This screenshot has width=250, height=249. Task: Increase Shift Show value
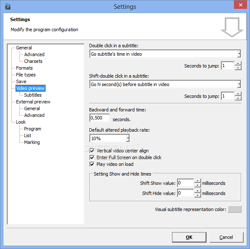(x=198, y=181)
